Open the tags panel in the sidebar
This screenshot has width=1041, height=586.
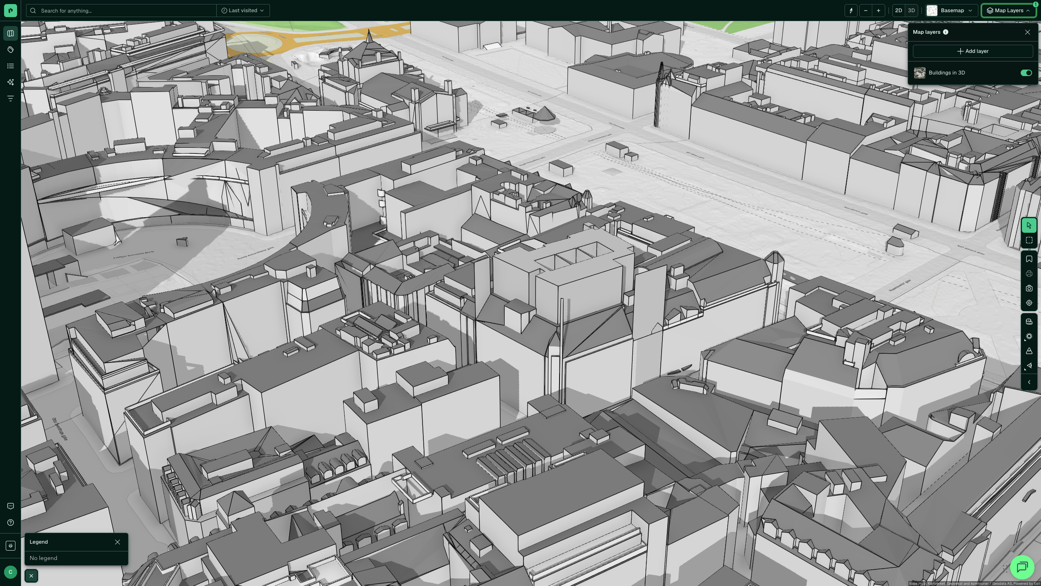[11, 50]
